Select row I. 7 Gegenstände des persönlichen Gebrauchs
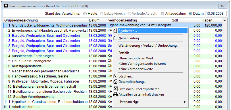Image resolution: width=231 pixels, height=110 pixels. pyautogui.click(x=113, y=71)
